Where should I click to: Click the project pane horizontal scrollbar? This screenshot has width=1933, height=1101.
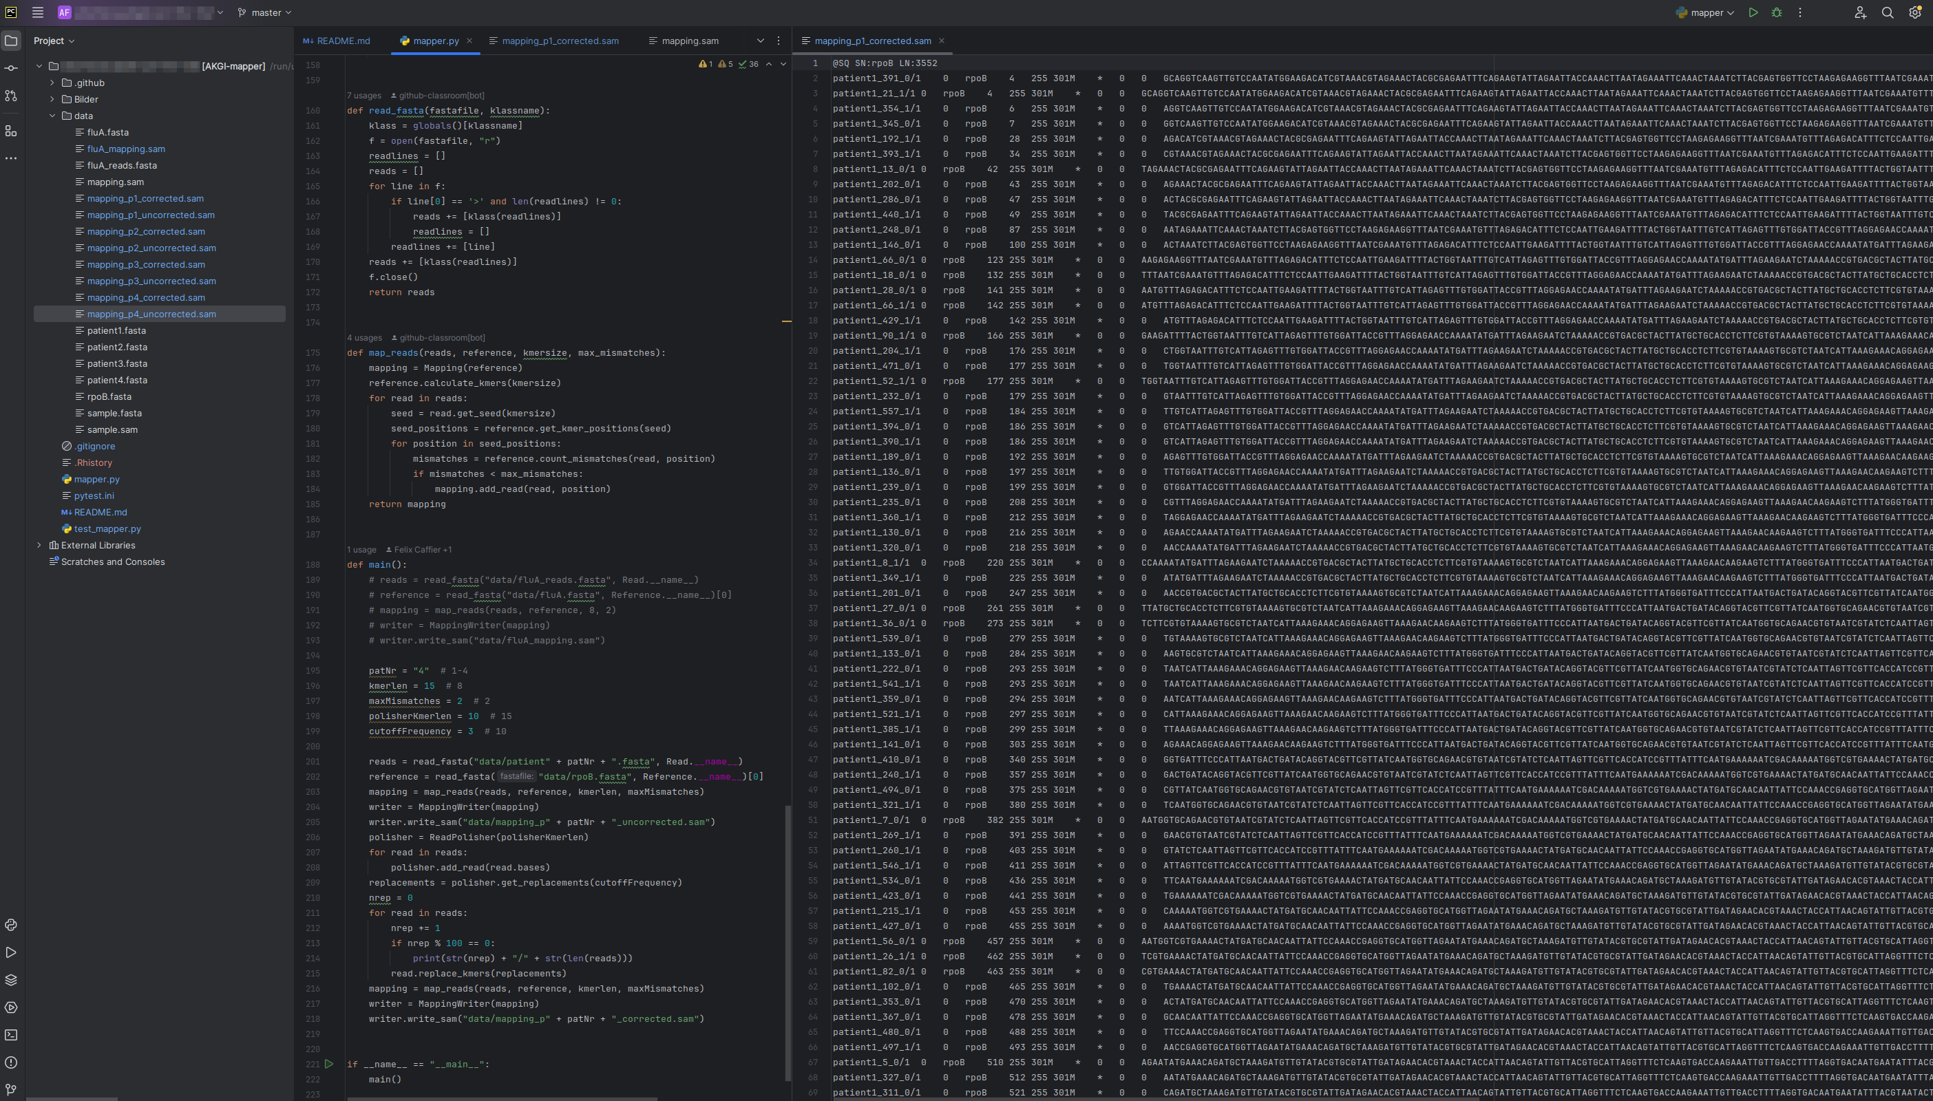click(72, 1099)
